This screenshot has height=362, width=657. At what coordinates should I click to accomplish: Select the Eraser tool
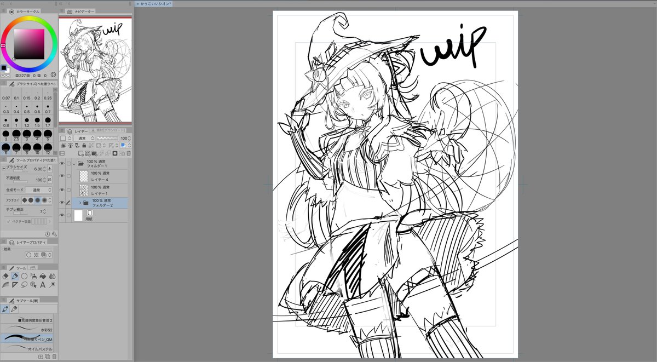coord(5,276)
